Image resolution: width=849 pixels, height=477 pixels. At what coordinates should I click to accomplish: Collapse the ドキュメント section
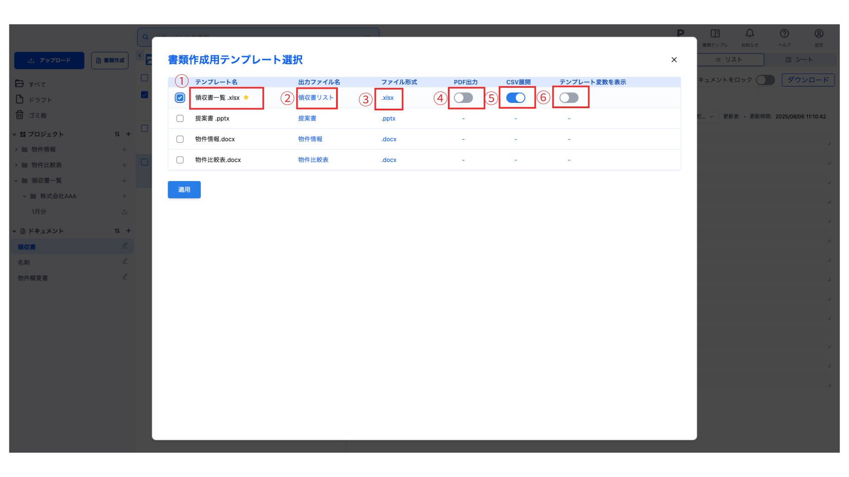[x=14, y=231]
